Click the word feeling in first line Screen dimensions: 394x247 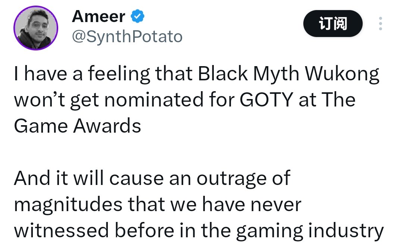pos(119,74)
